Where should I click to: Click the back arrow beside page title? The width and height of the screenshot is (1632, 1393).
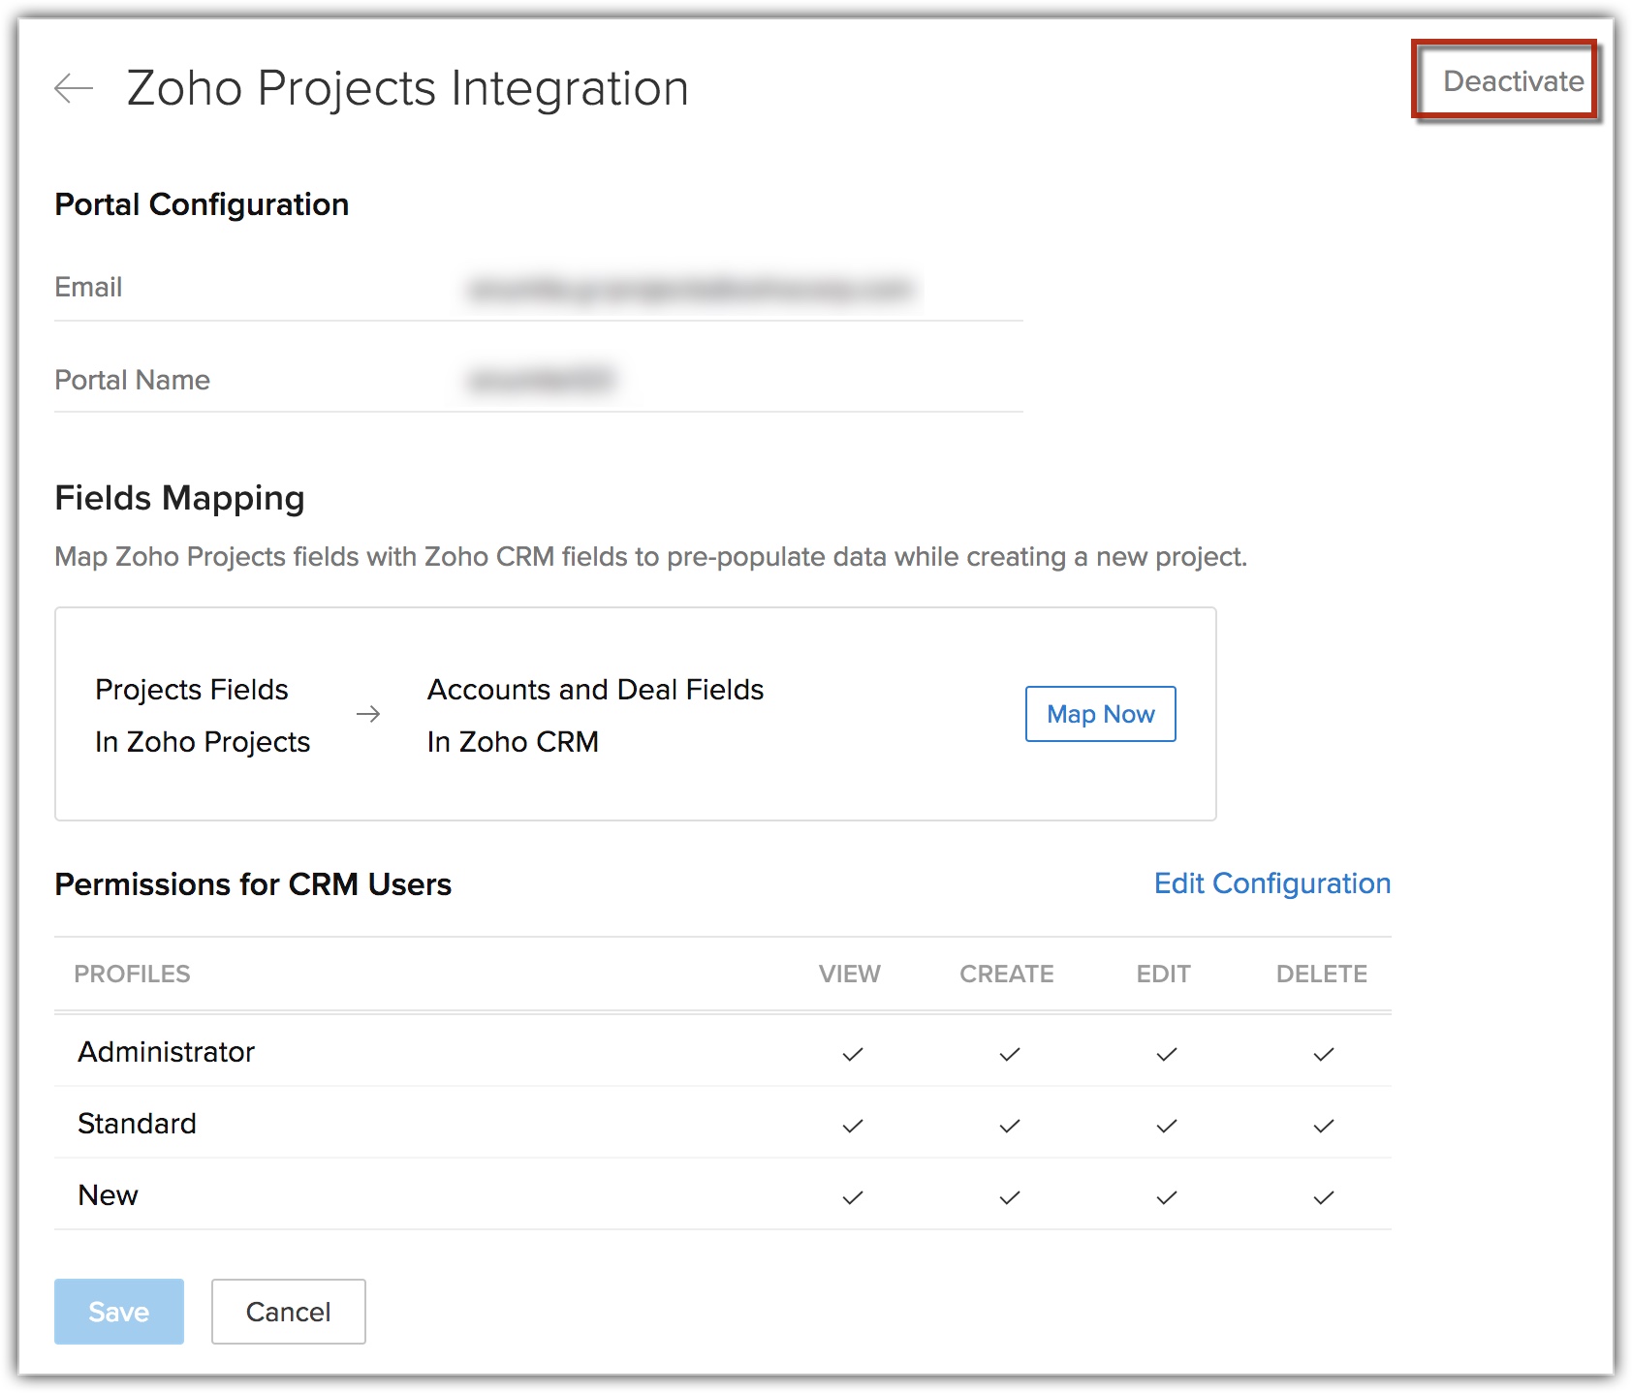click(74, 88)
